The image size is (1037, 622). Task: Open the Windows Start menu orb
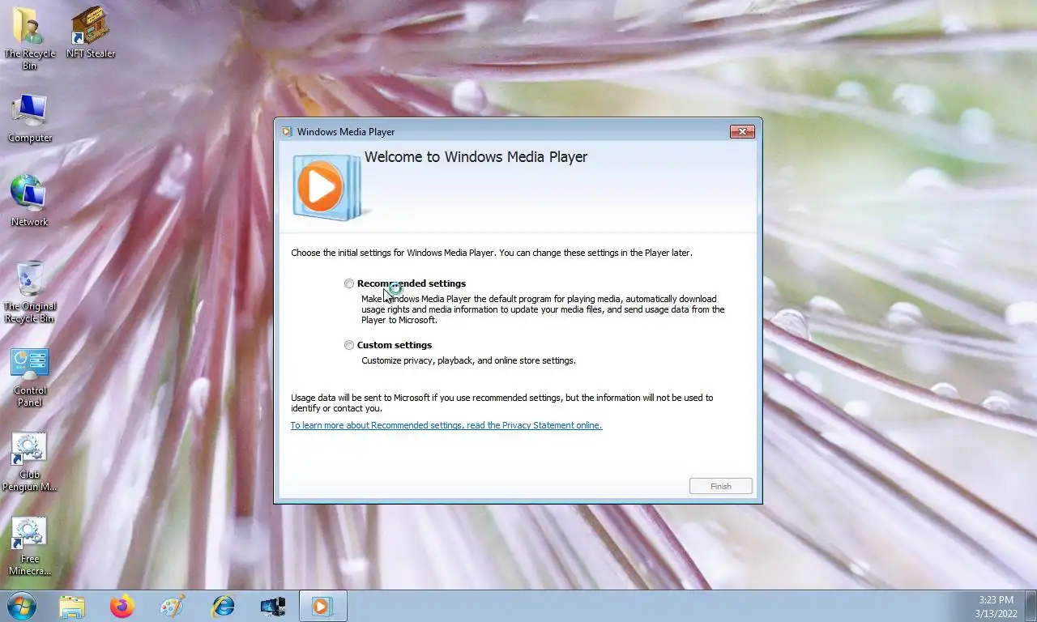(x=22, y=606)
